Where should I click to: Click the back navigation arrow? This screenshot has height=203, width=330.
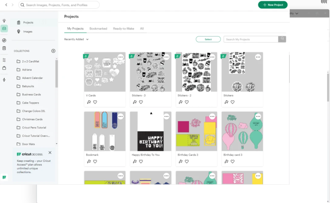click(x=6, y=5)
